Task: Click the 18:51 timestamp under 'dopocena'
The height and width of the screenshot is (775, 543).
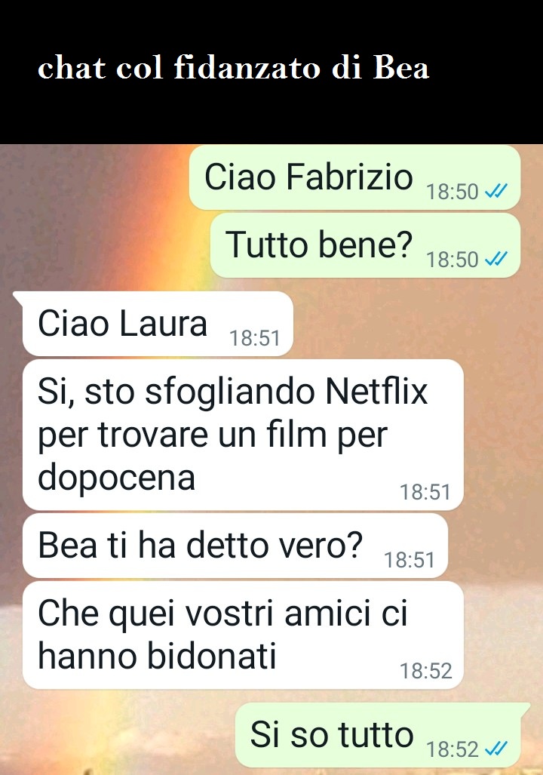Action: pos(425,492)
